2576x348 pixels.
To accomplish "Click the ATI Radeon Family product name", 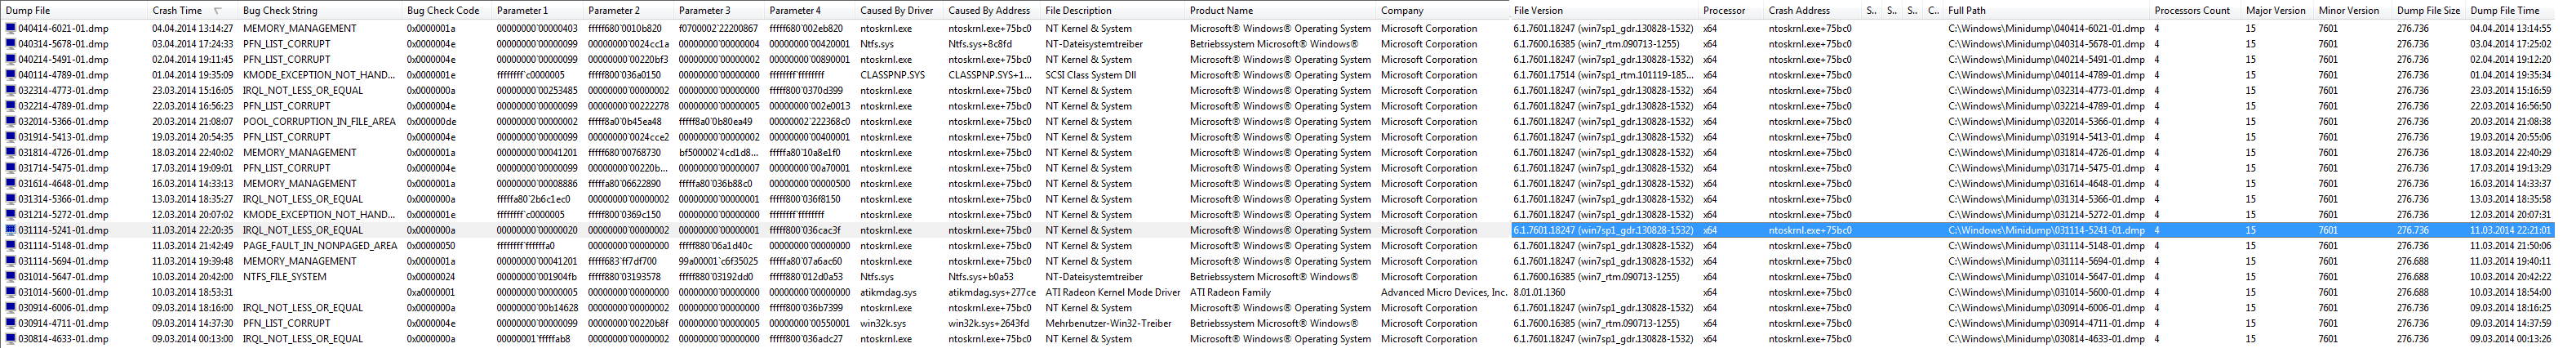I will pos(1230,293).
